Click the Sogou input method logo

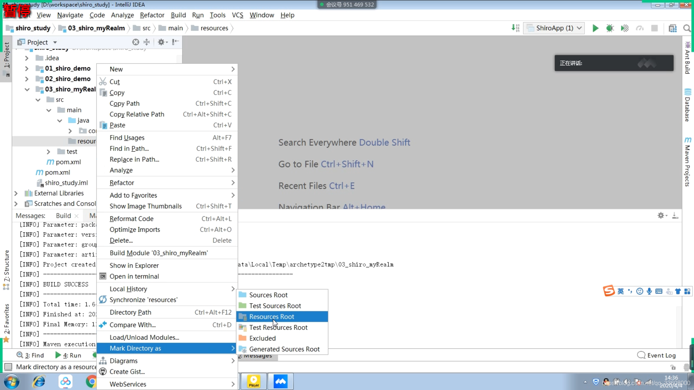(x=609, y=291)
